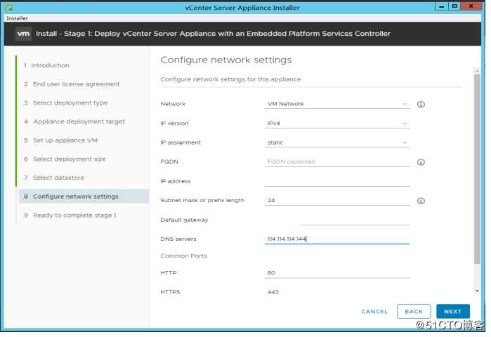This screenshot has height=337, width=491.
Task: Go to step 4 Appliance deployment target
Action: pos(74,121)
